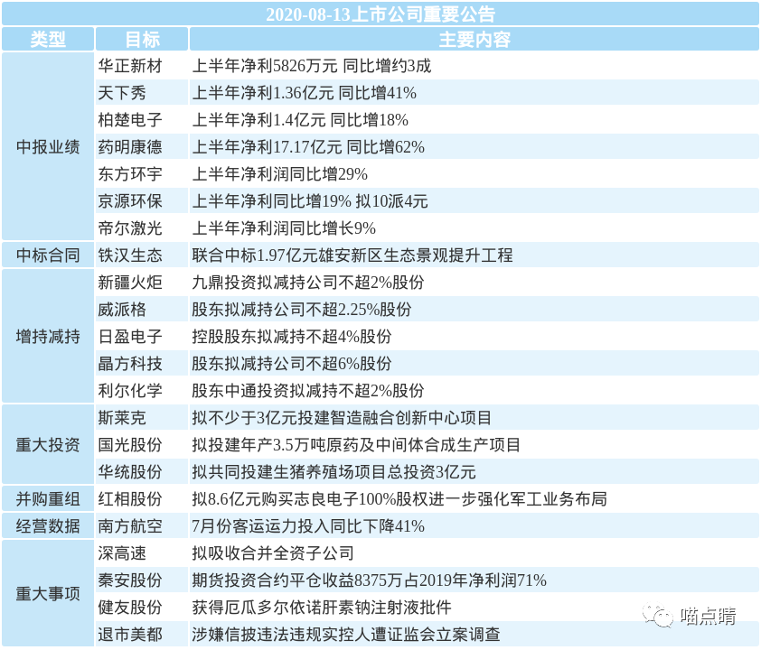Select the 目标 column header
The width and height of the screenshot is (761, 650).
pos(142,39)
